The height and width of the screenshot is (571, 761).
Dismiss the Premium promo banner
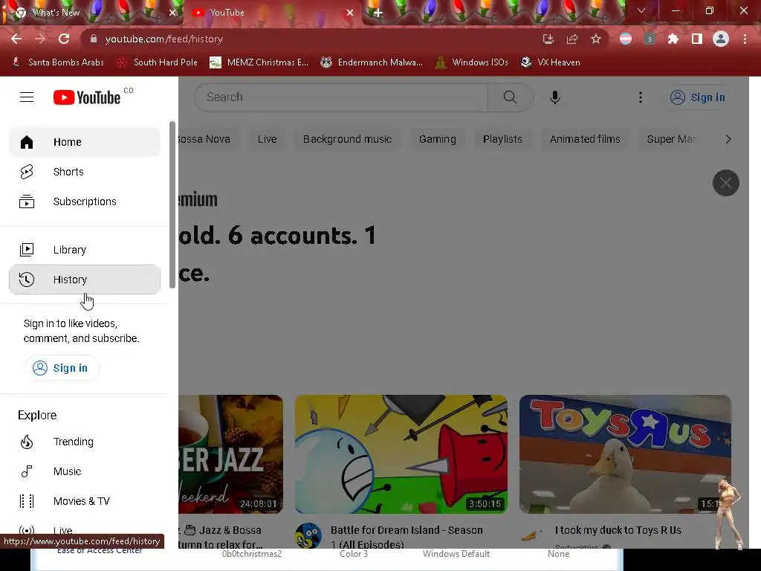725,183
